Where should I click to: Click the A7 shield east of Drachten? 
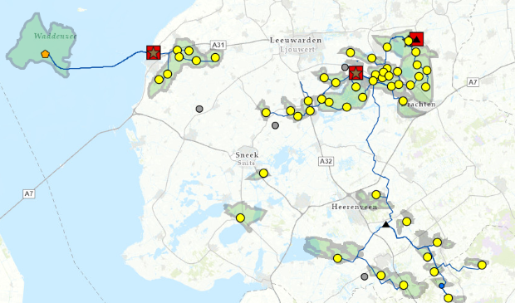[x=473, y=82]
